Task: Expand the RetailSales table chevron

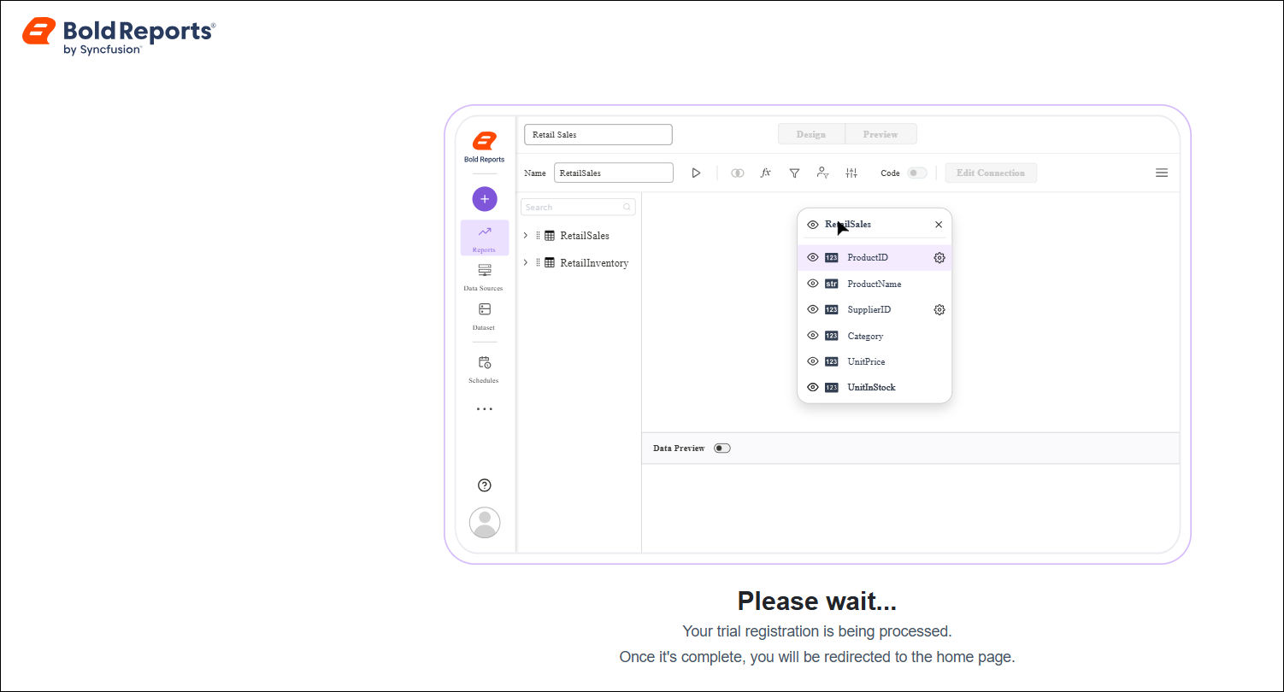Action: click(x=526, y=236)
